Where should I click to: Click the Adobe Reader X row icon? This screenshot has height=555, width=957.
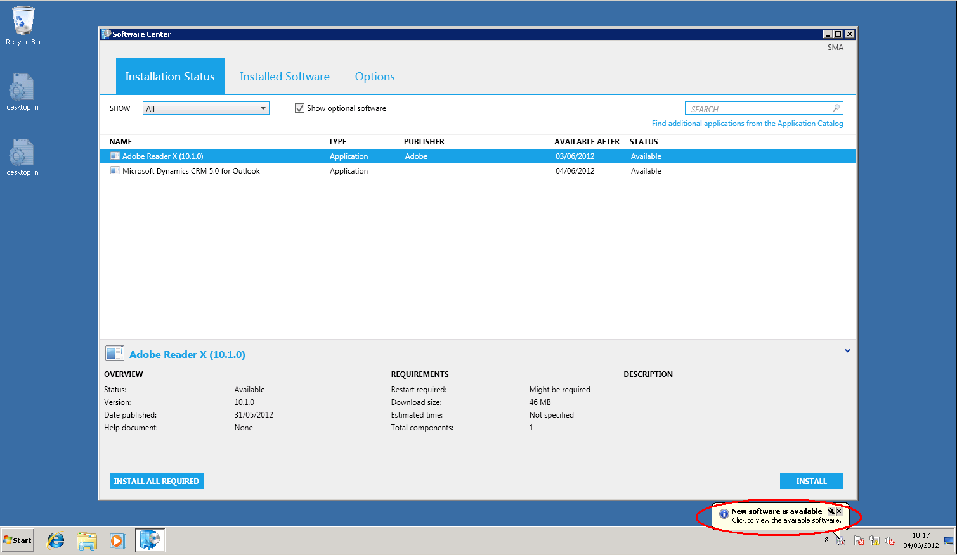[x=115, y=156]
